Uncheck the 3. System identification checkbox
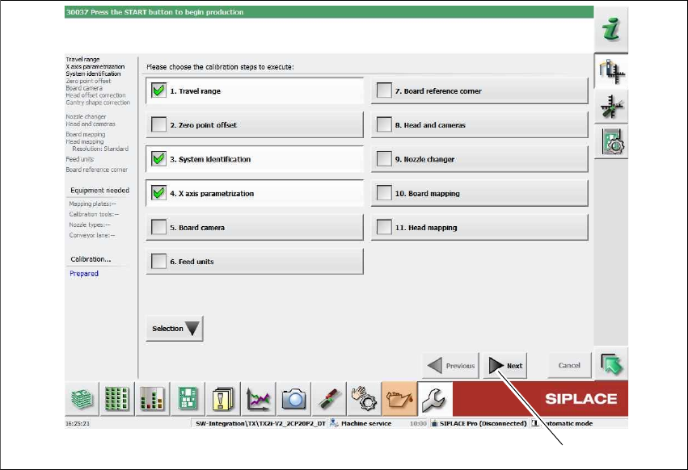 pyautogui.click(x=158, y=159)
